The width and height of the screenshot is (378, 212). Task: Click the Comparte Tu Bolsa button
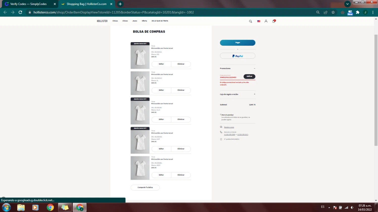145,187
